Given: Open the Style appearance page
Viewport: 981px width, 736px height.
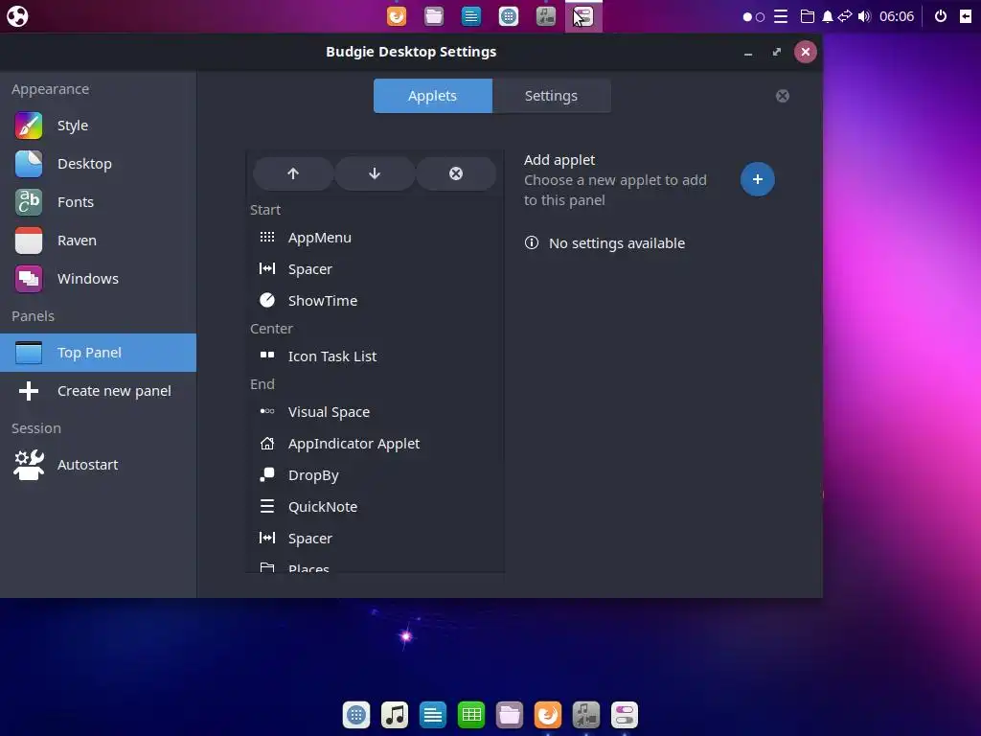Looking at the screenshot, I should tap(99, 126).
